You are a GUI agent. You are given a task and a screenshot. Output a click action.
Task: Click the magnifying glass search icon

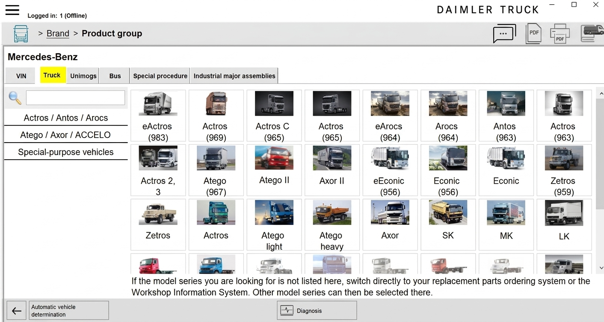point(15,98)
